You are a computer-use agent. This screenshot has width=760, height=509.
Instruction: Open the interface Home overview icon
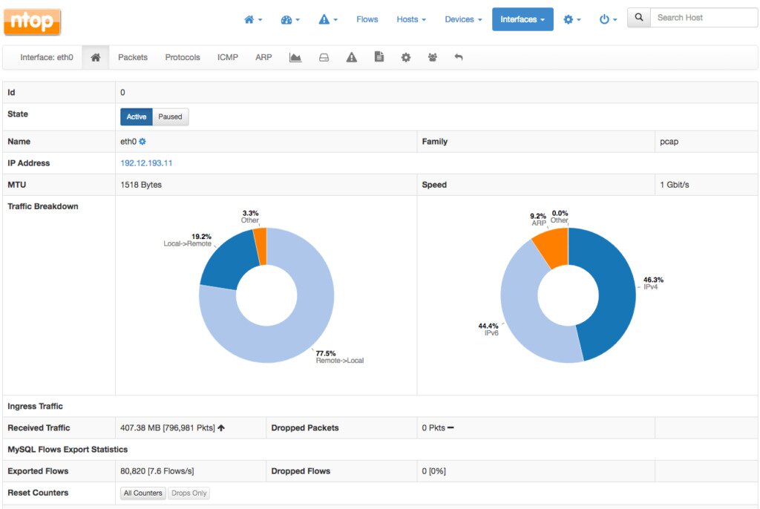point(95,57)
